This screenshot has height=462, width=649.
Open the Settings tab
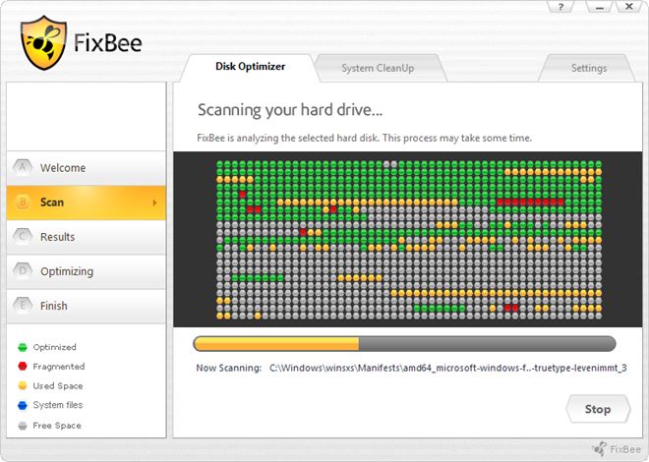pyautogui.click(x=589, y=68)
